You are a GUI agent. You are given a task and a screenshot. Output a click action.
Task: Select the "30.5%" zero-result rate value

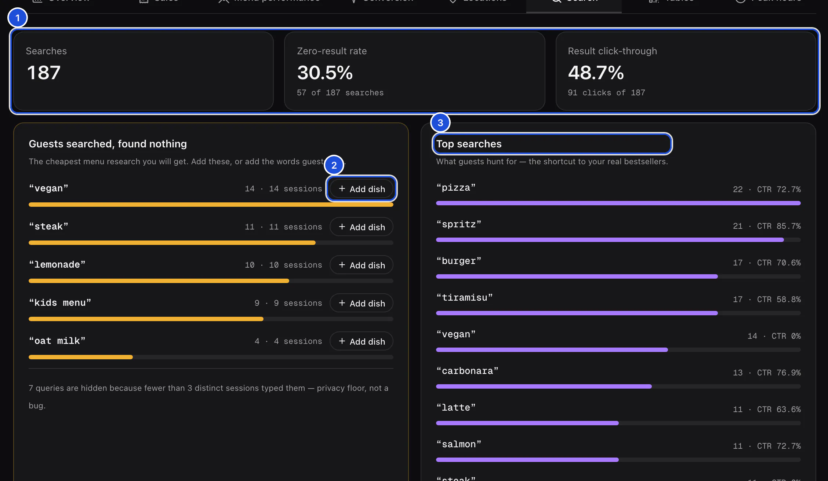(325, 73)
